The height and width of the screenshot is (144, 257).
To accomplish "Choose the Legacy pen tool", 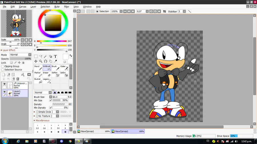I will pyautogui.click(x=47, y=81).
